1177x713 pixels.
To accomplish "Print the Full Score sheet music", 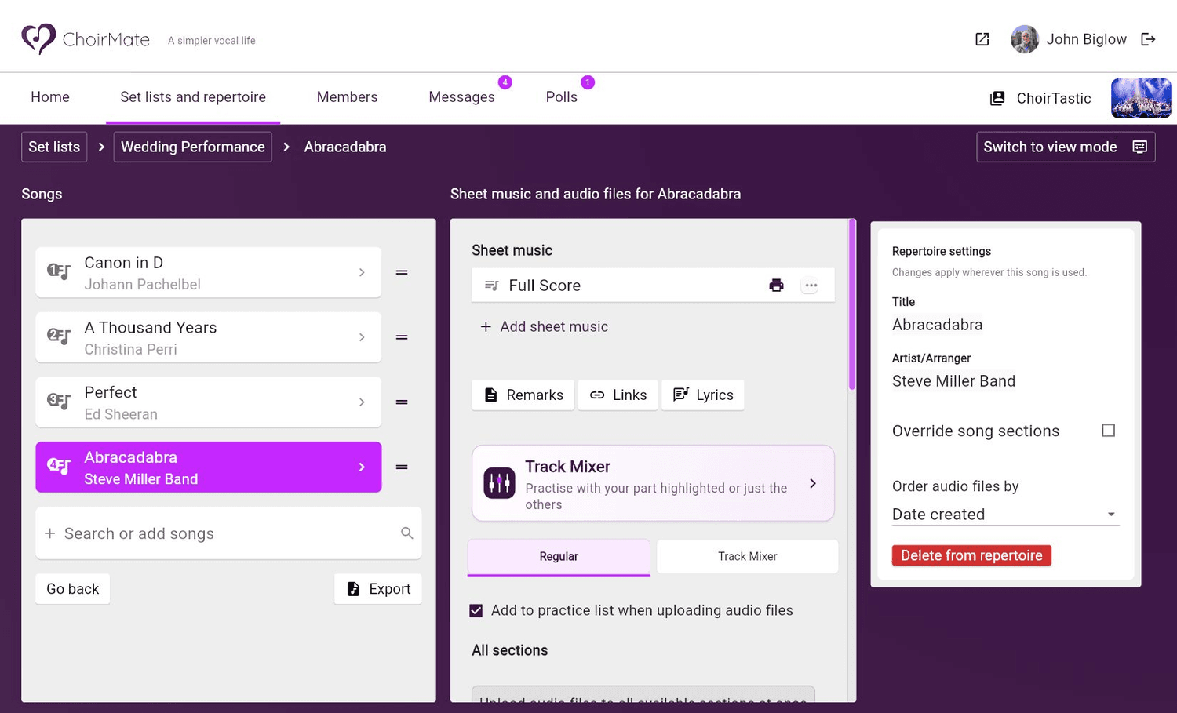I will point(776,286).
